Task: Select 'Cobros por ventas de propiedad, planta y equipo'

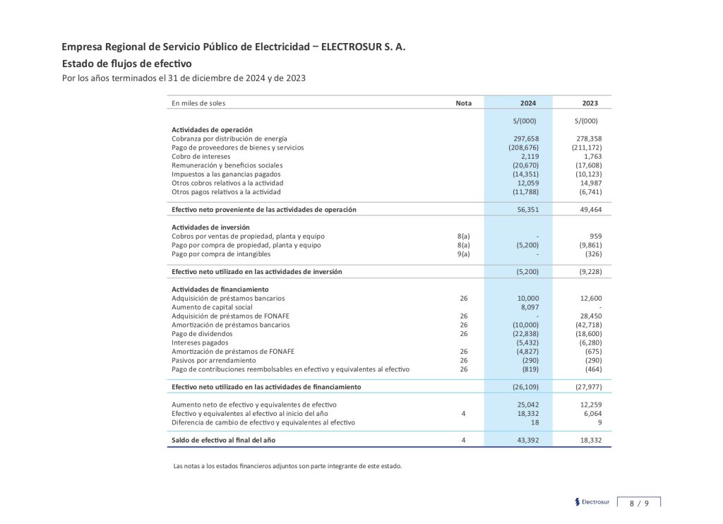Action: [x=248, y=236]
